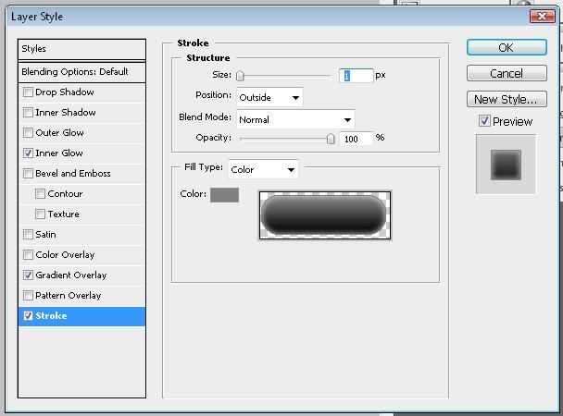The height and width of the screenshot is (416, 563).
Task: Click the gray stroke Color swatch
Action: (x=224, y=195)
